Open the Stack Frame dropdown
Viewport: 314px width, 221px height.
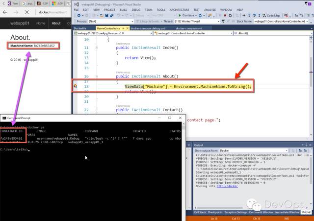click(281, 21)
